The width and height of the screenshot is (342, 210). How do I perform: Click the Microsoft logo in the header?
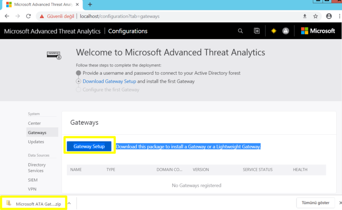click(x=318, y=31)
